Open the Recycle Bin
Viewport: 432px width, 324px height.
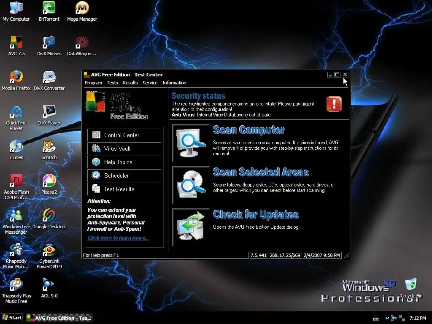click(x=411, y=288)
